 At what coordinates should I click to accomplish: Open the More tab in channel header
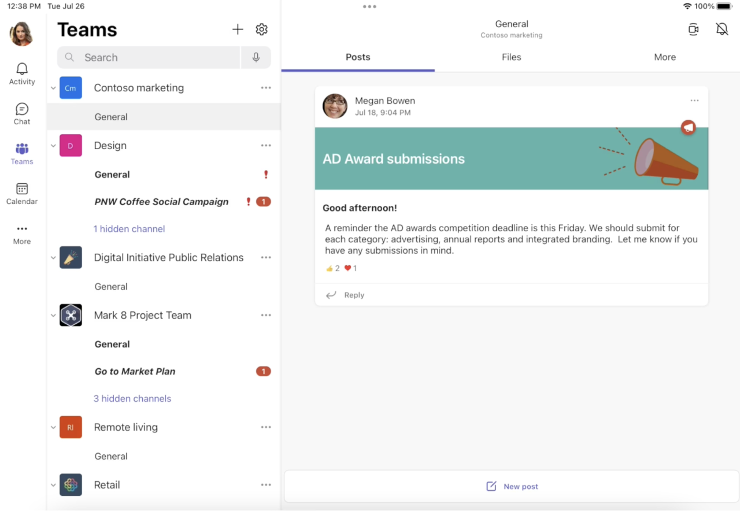pyautogui.click(x=665, y=57)
